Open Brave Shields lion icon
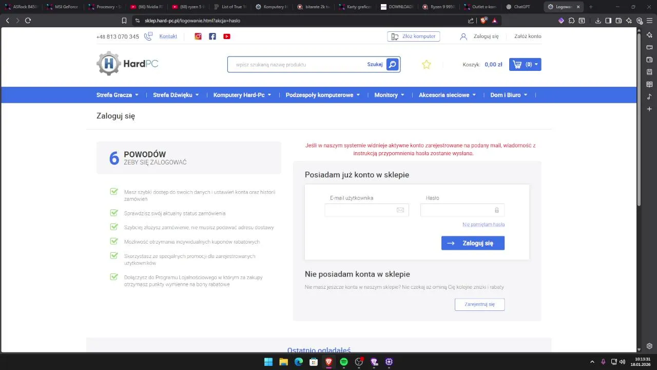The width and height of the screenshot is (657, 370). (x=484, y=21)
